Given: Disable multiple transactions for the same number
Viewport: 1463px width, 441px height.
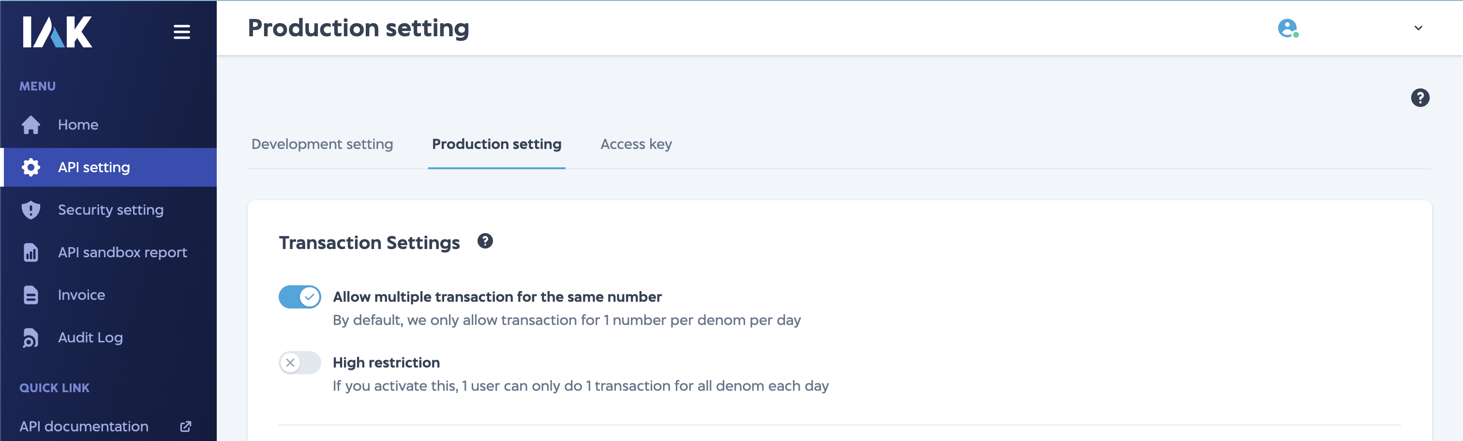Looking at the screenshot, I should 300,296.
